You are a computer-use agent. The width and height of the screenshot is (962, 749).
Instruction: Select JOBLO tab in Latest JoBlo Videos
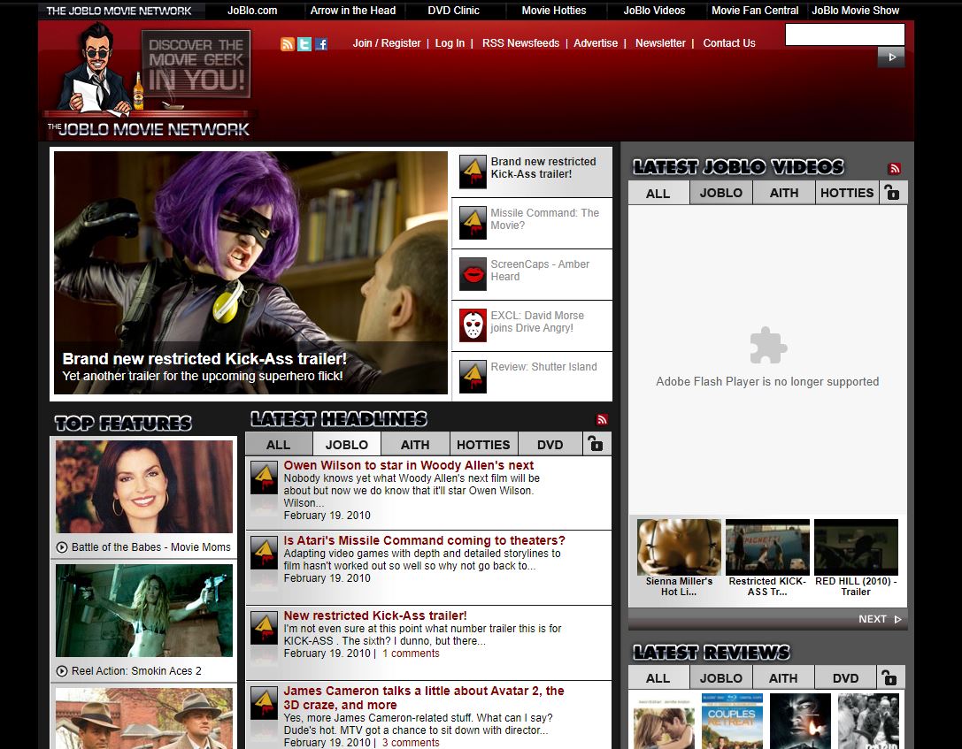[721, 193]
